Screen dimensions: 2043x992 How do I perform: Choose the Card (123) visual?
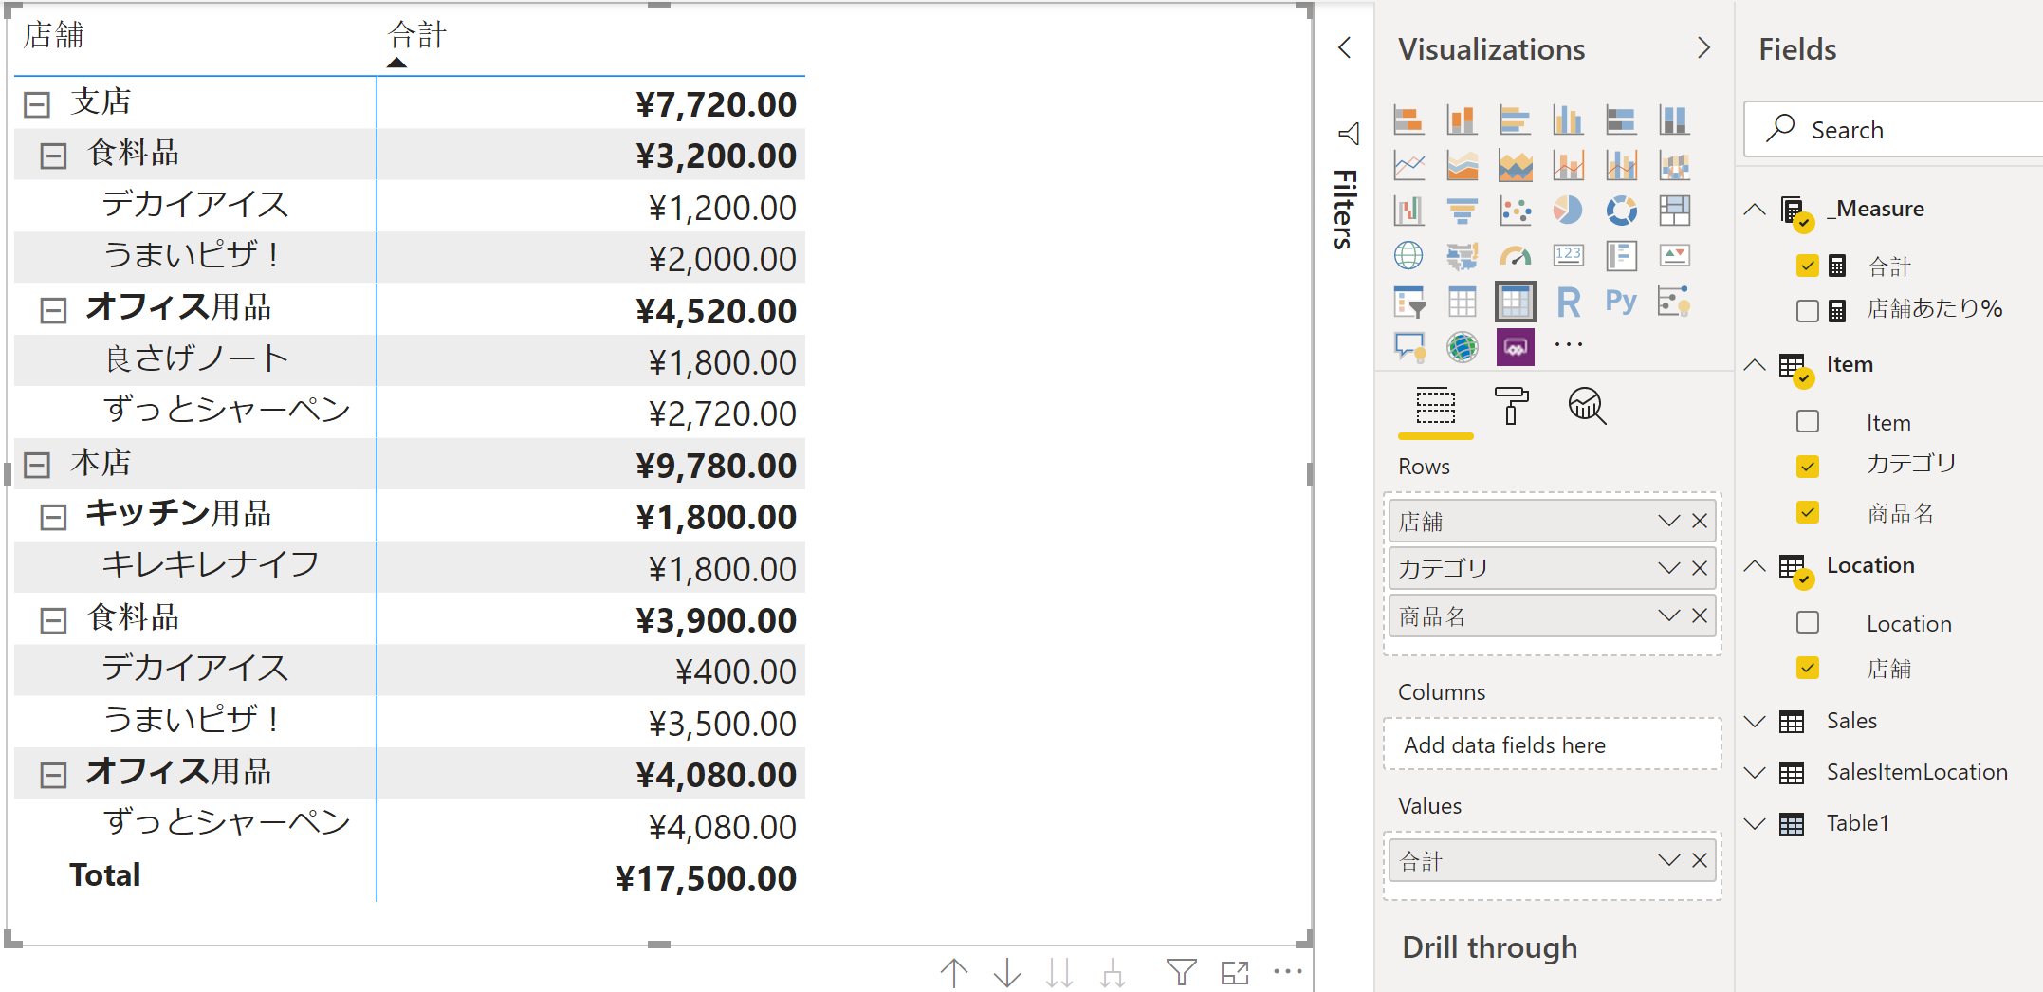click(1568, 255)
